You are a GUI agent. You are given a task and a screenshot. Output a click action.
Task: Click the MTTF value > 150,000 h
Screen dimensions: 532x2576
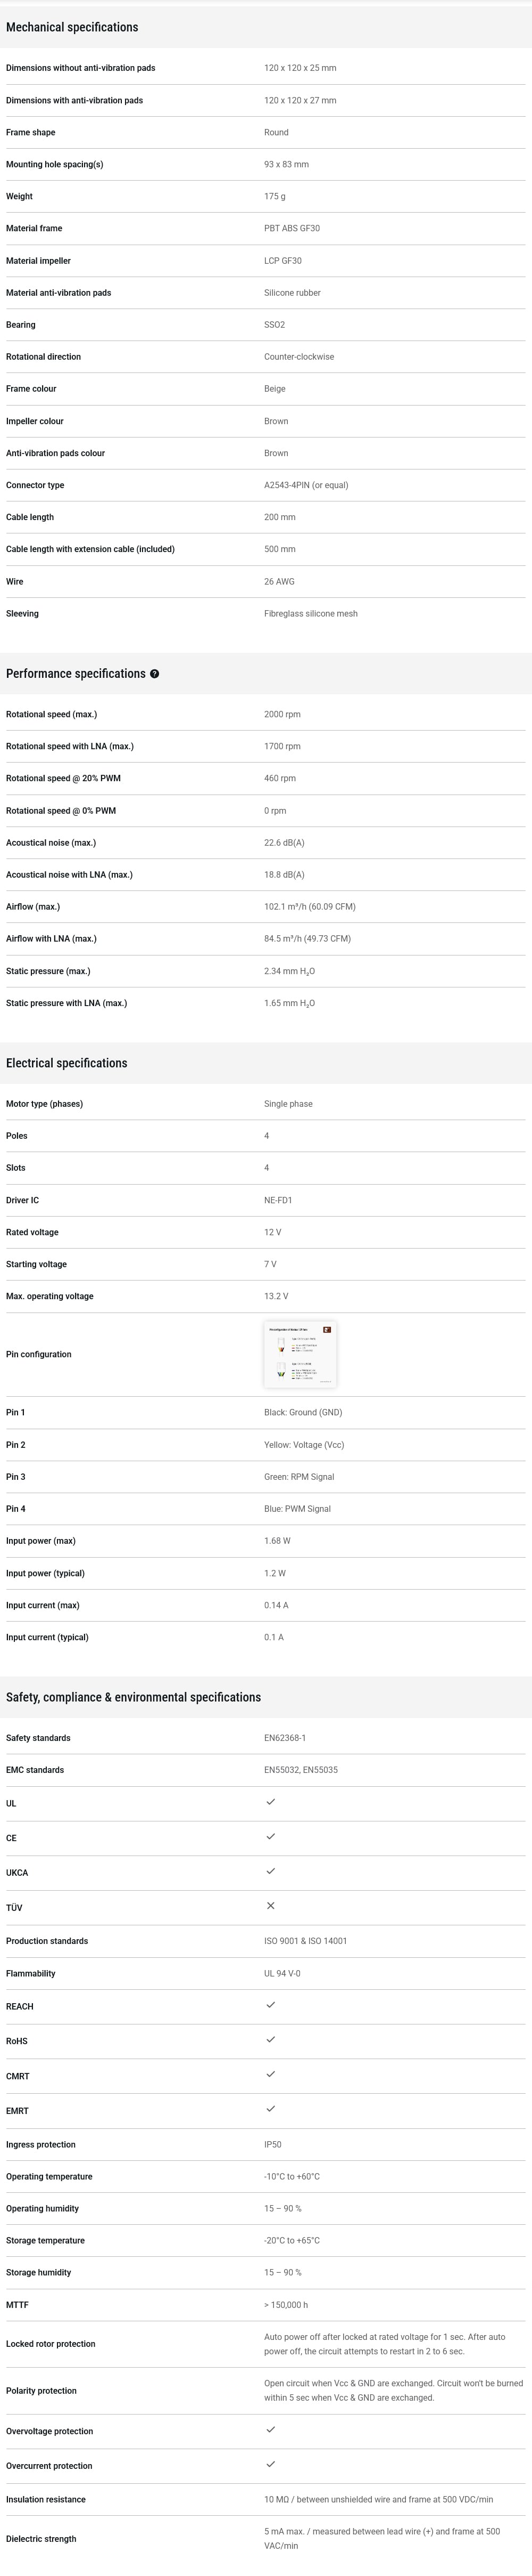click(286, 2305)
